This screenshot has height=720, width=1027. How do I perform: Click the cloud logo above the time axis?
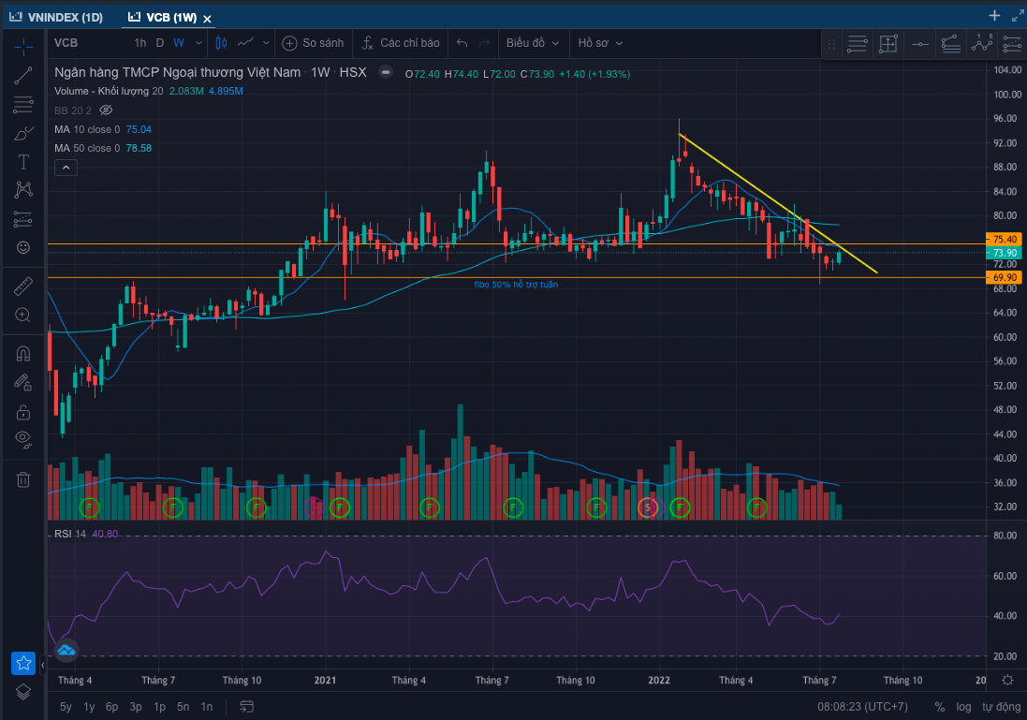[66, 650]
